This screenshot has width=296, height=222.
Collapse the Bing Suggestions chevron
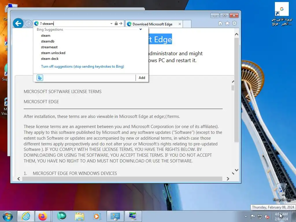tap(141, 29)
